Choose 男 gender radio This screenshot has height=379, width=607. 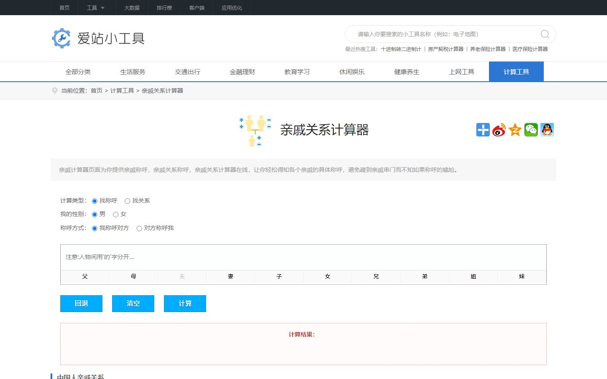94,215
